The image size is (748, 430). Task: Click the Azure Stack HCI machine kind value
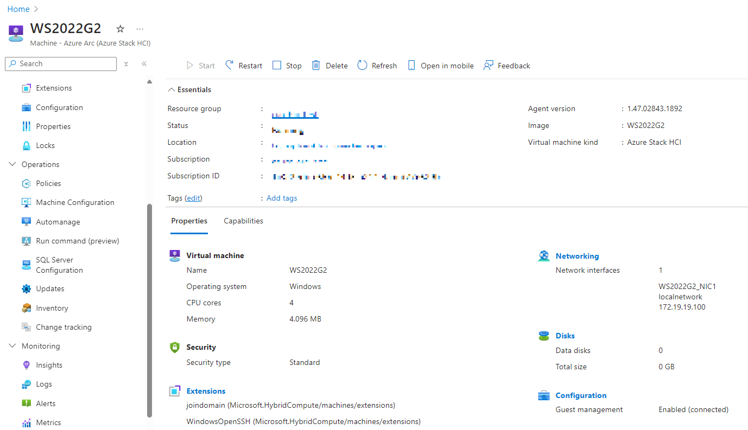[654, 142]
